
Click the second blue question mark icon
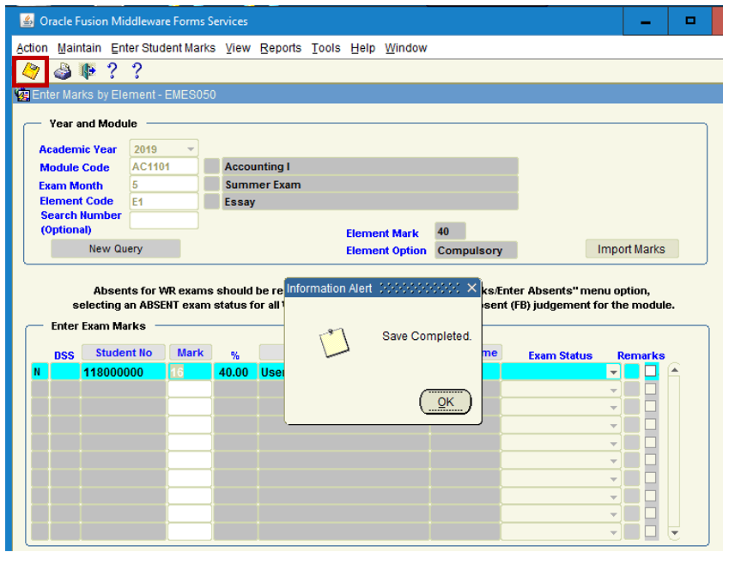coord(137,72)
